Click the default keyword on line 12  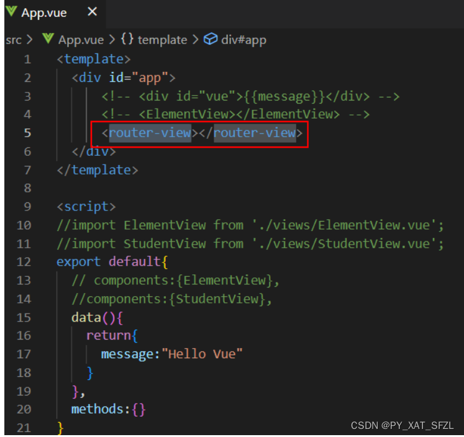(x=135, y=262)
